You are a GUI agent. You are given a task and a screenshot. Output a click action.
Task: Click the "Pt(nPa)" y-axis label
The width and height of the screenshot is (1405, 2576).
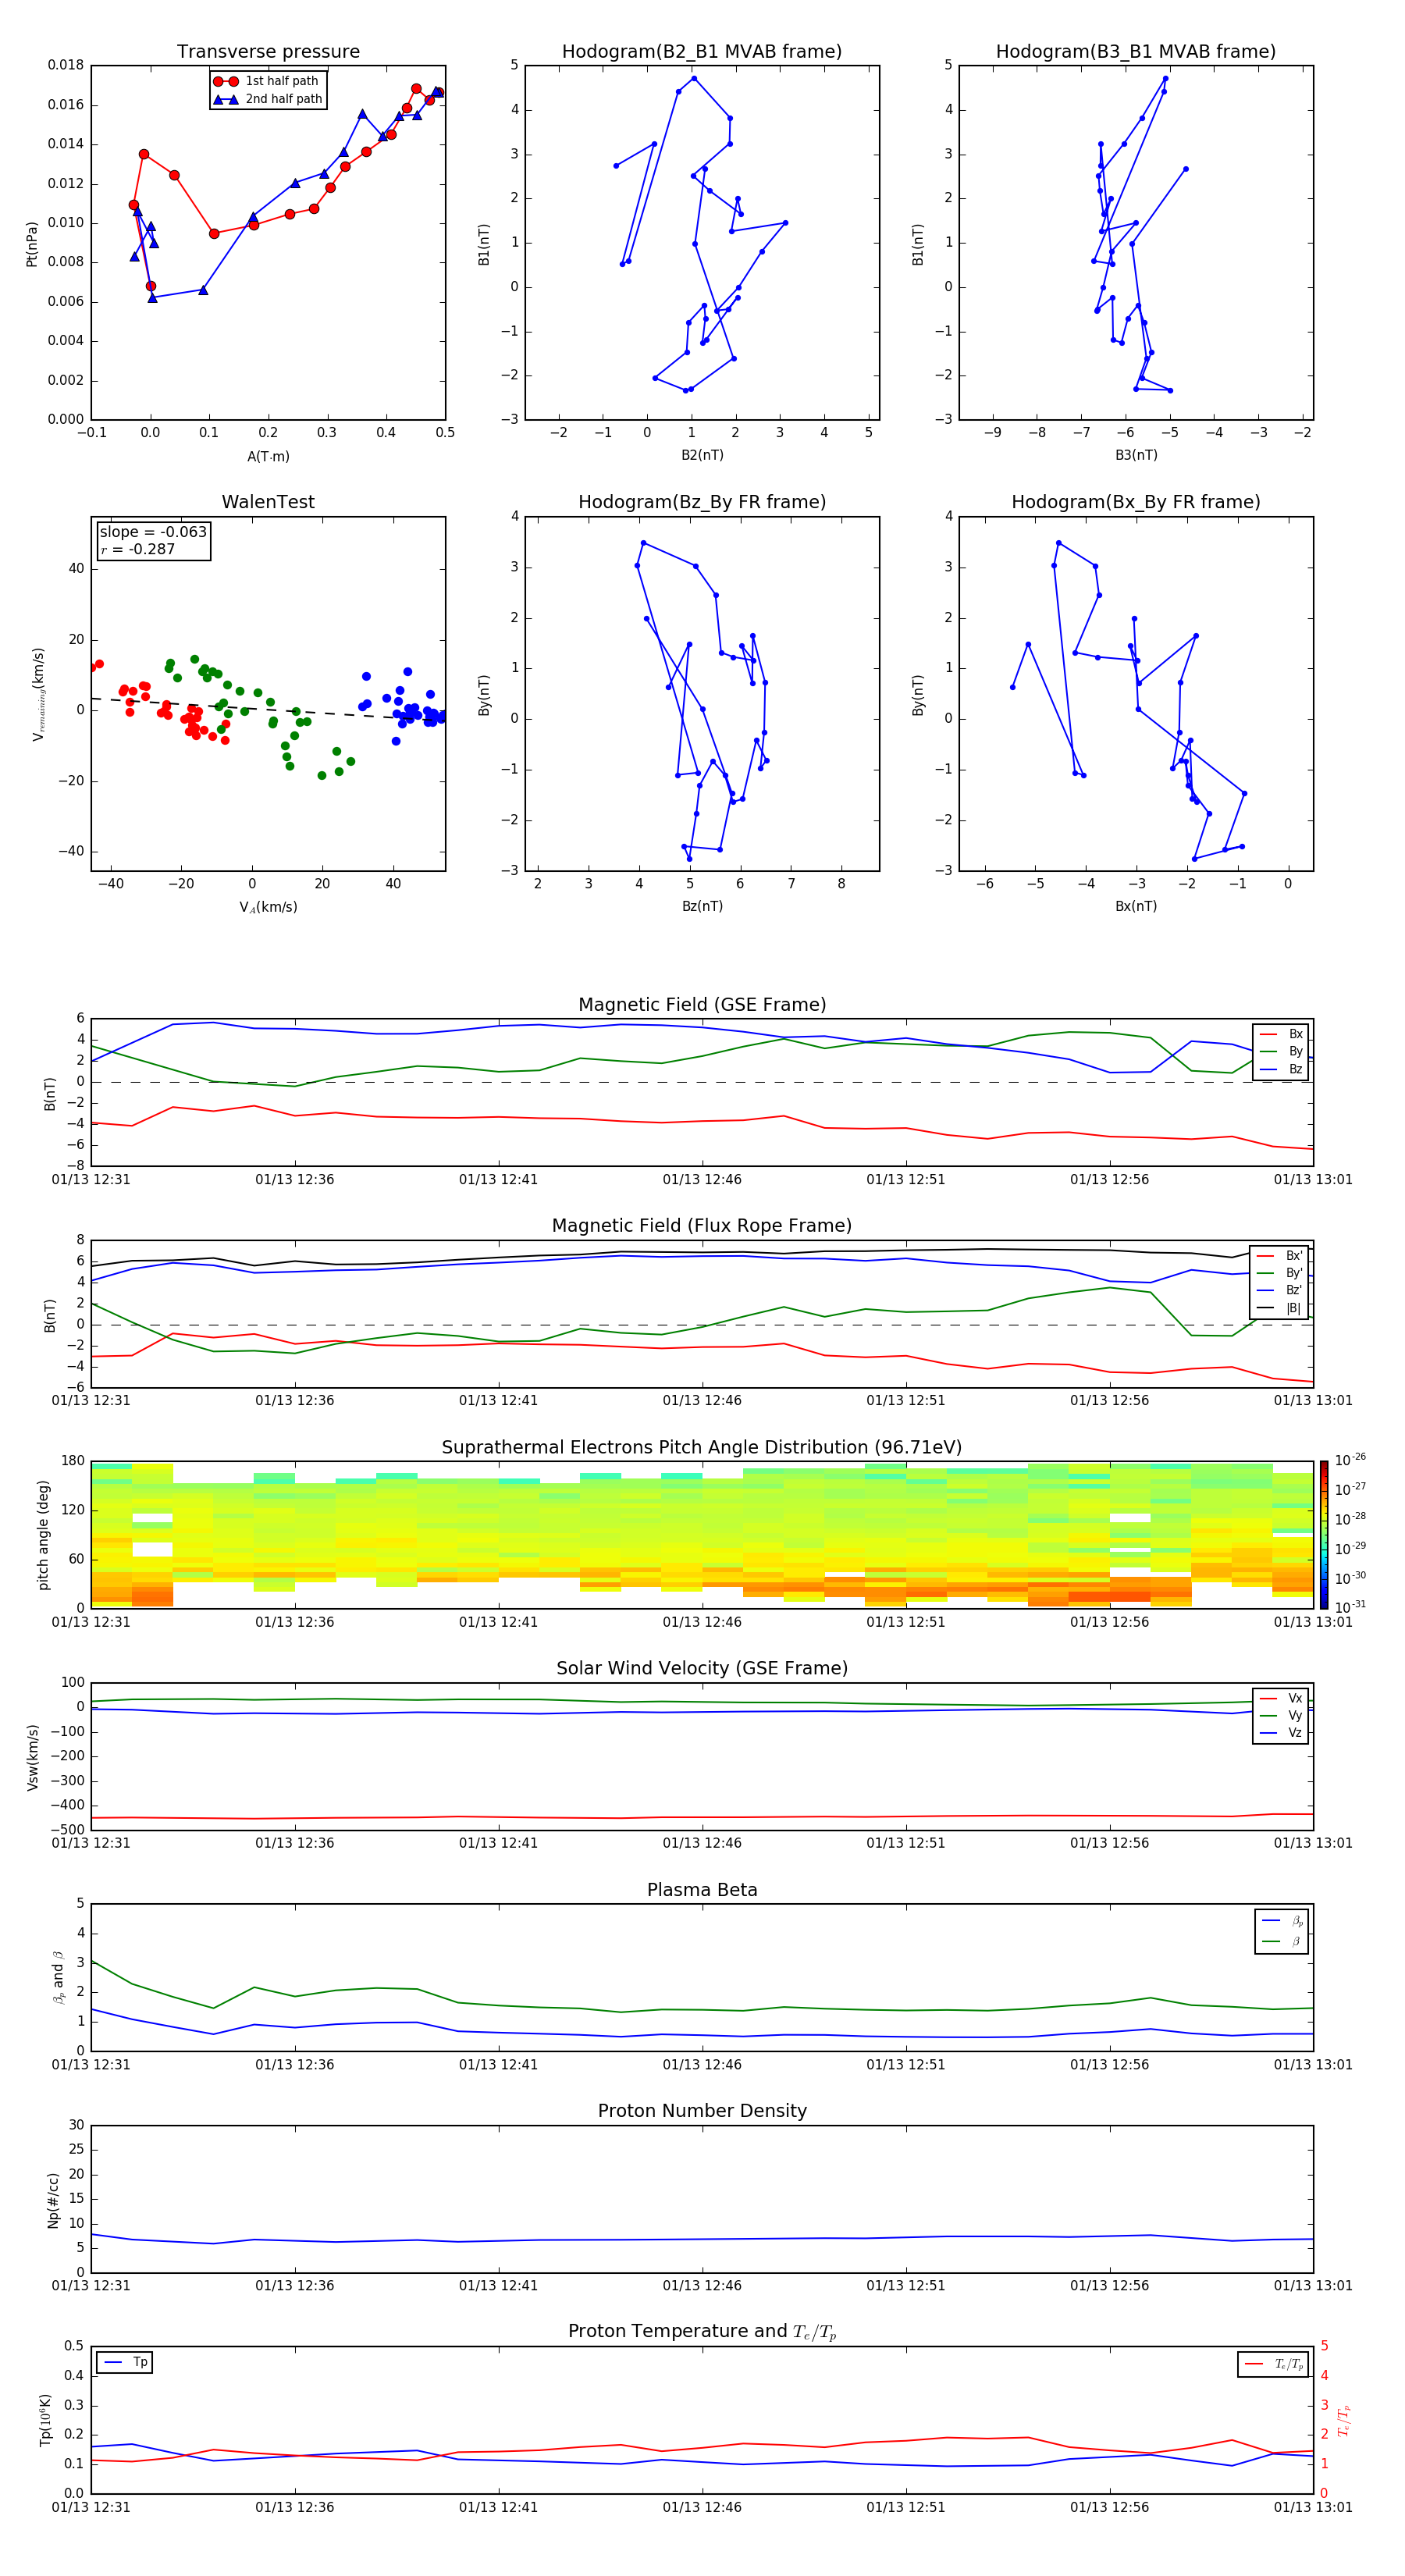[x=31, y=243]
